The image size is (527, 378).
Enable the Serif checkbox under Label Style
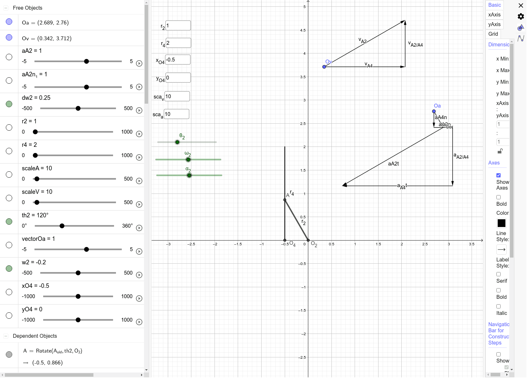[499, 274]
